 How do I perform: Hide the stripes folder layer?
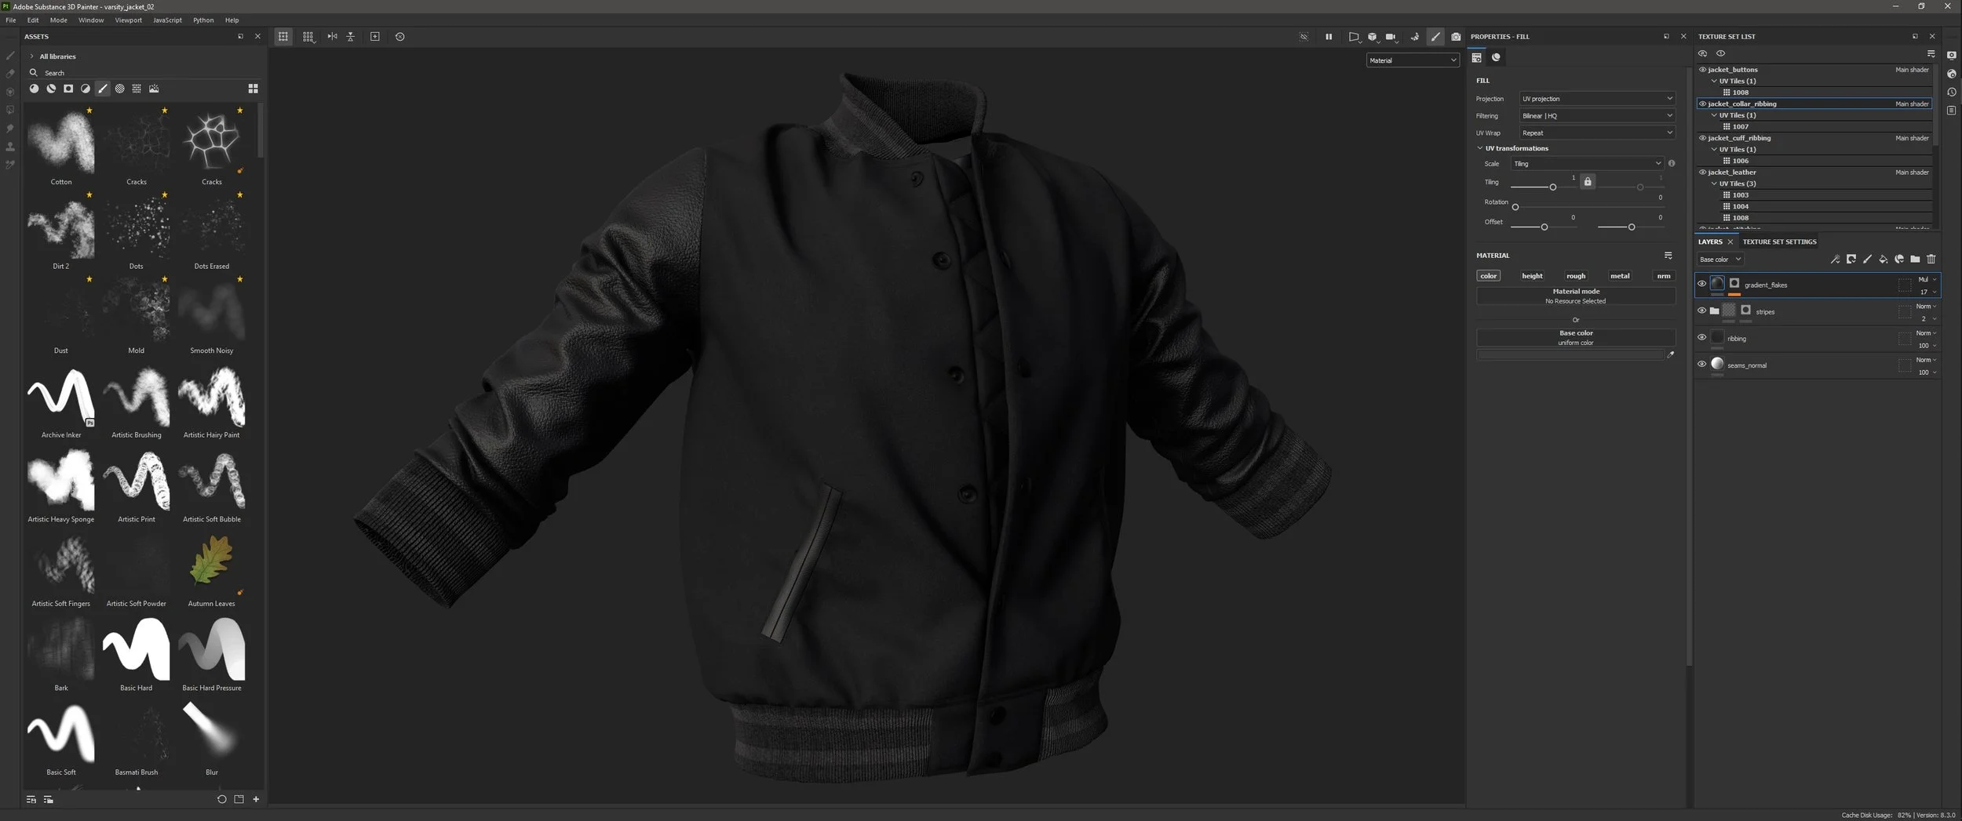coord(1701,311)
